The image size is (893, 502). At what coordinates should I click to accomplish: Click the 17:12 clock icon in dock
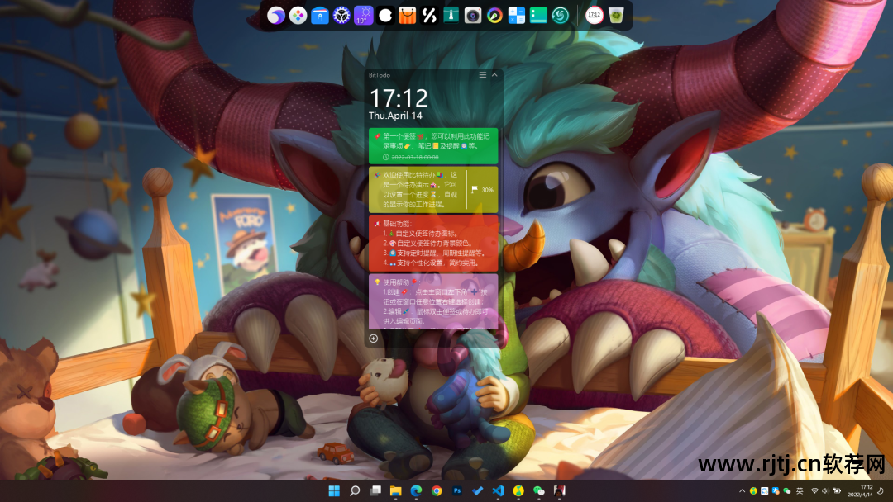coord(594,16)
